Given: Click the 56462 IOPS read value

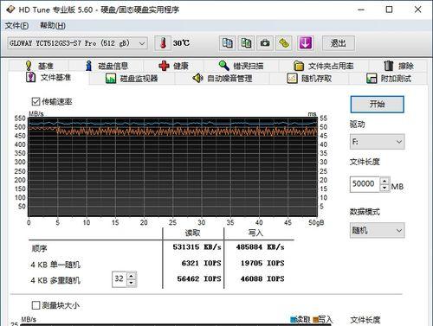Looking at the screenshot, I should click(199, 278).
